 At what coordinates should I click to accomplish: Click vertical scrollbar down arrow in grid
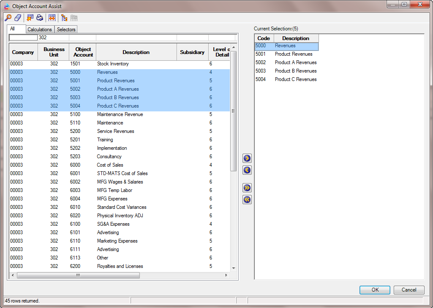[x=234, y=267]
